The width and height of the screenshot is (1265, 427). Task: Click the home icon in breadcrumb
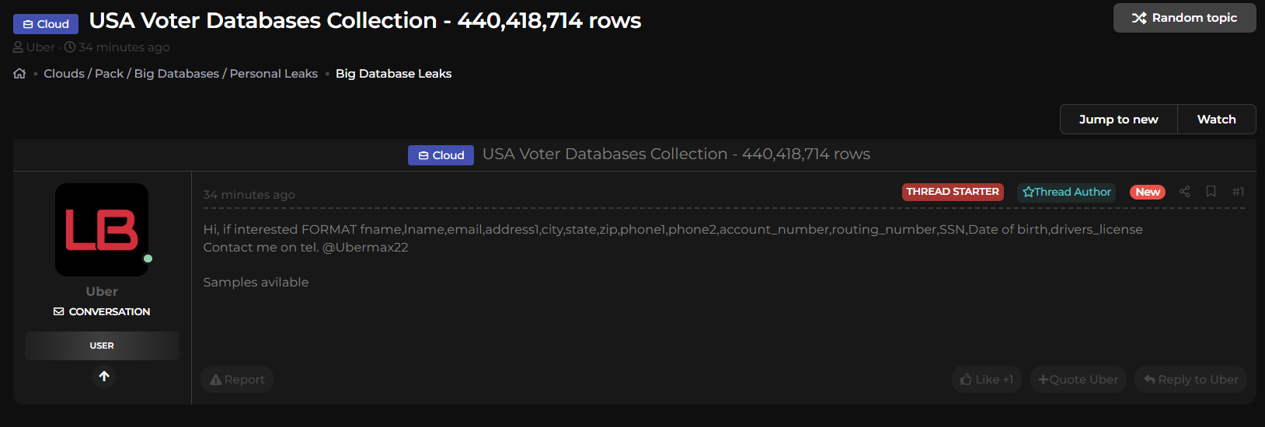point(19,74)
